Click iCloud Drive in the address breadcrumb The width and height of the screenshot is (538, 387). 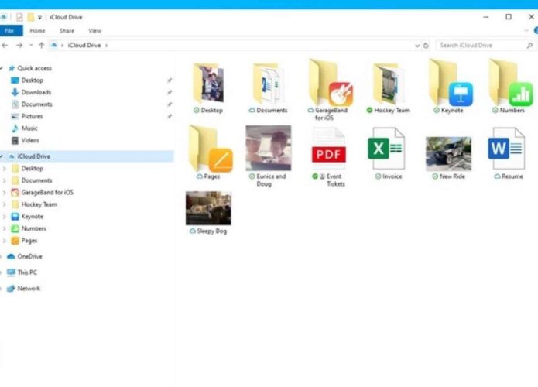[x=84, y=46]
